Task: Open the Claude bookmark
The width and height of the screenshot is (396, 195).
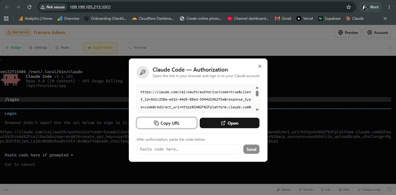Action: coord(355,19)
